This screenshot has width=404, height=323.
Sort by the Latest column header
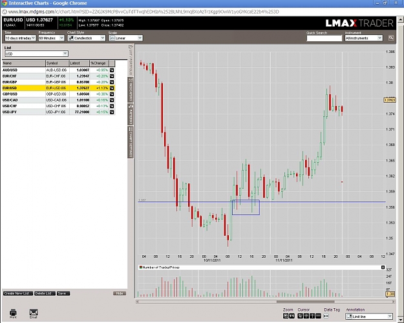80,63
